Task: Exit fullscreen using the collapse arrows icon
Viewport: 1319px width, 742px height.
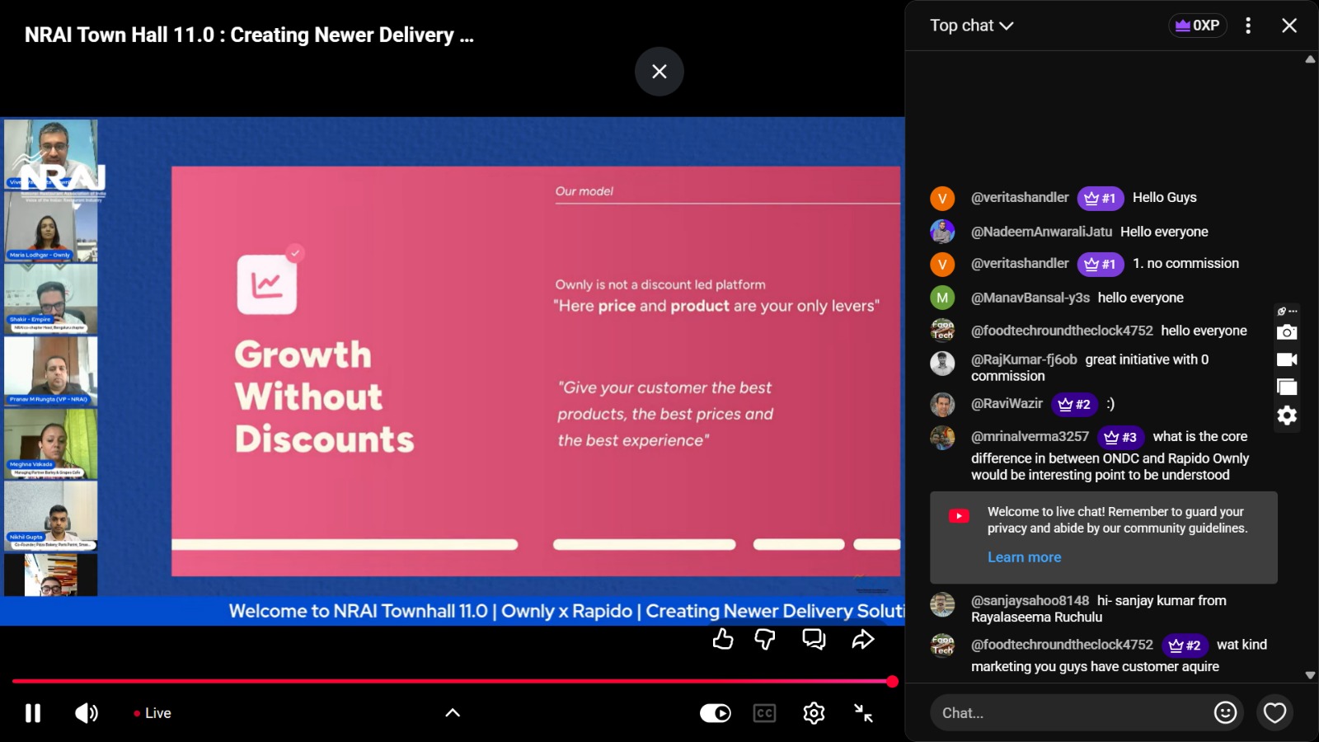Action: [x=863, y=713]
